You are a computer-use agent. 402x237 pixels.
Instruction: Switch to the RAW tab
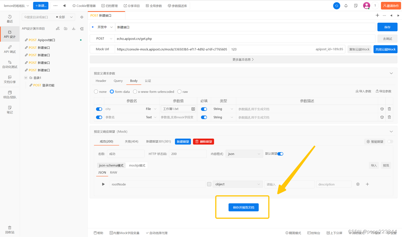point(113,173)
